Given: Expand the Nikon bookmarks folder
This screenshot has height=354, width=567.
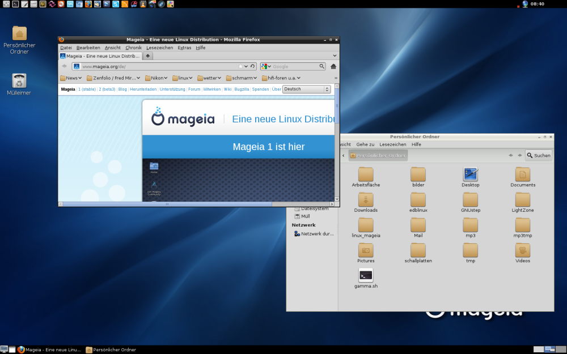Looking at the screenshot, I should [156, 78].
